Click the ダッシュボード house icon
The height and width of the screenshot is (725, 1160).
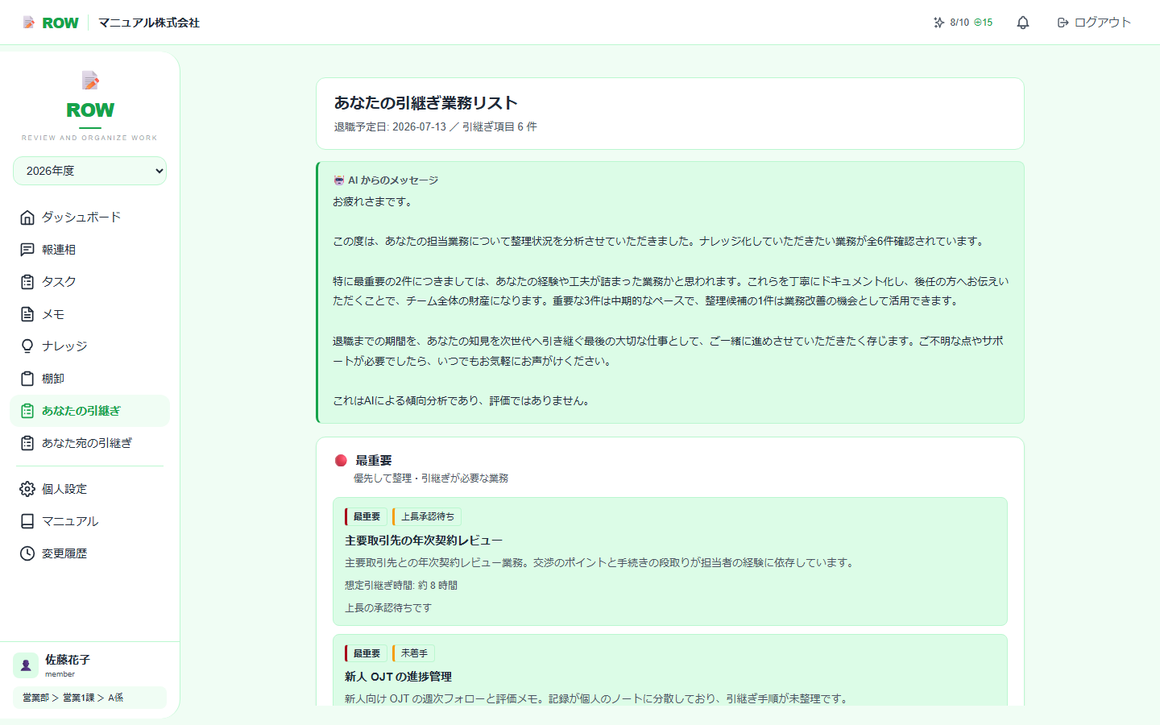pyautogui.click(x=27, y=217)
